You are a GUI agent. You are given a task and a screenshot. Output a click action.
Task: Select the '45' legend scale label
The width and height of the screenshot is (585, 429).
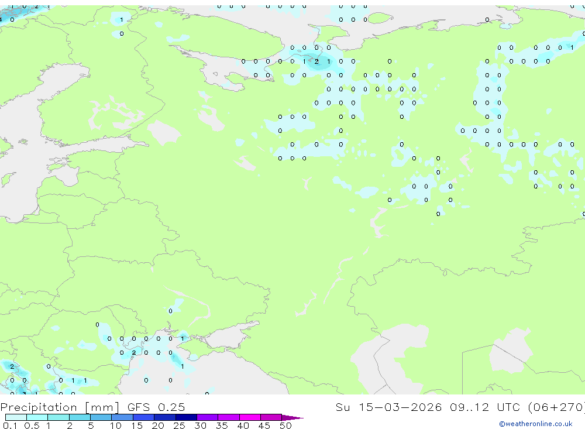pyautogui.click(x=264, y=425)
